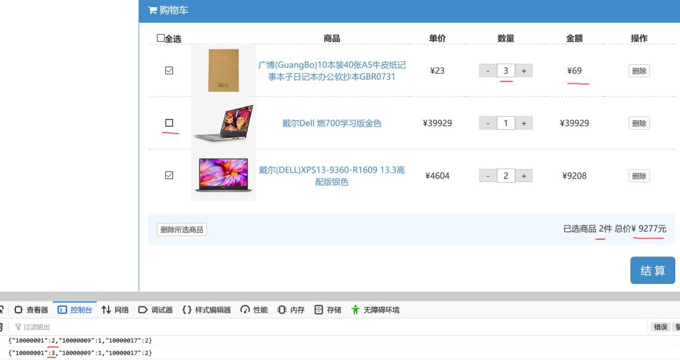Increase quantity of 戴尔Dell 燃700

point(524,123)
